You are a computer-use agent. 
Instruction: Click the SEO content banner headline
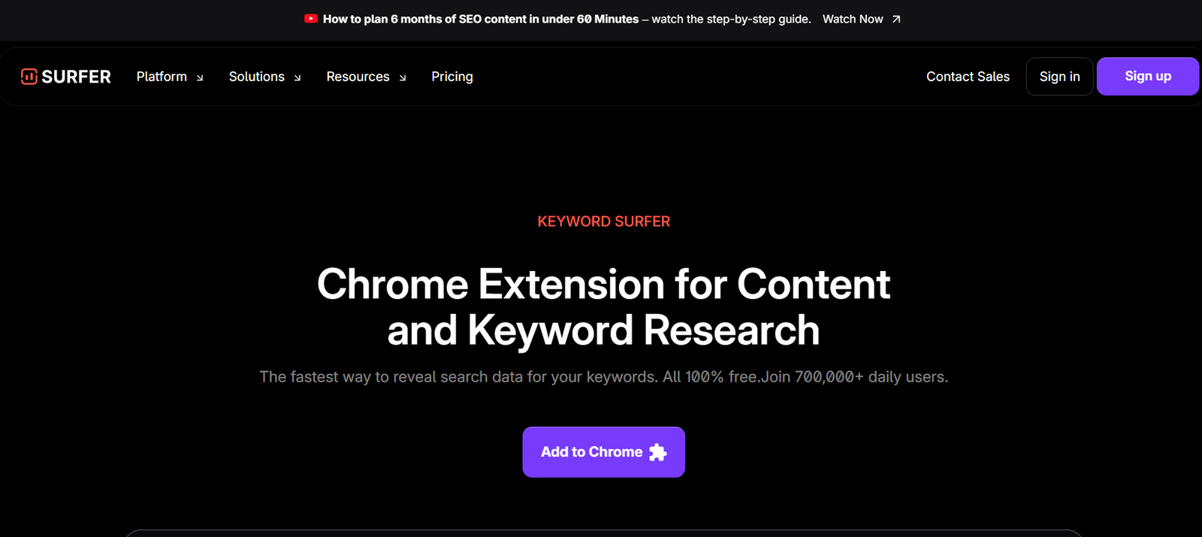pos(481,19)
